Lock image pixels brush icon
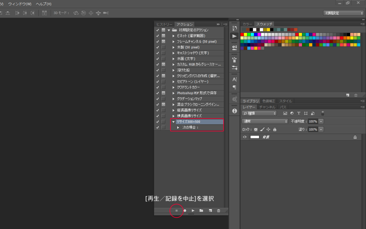This screenshot has height=229, width=366. pyautogui.click(x=262, y=130)
